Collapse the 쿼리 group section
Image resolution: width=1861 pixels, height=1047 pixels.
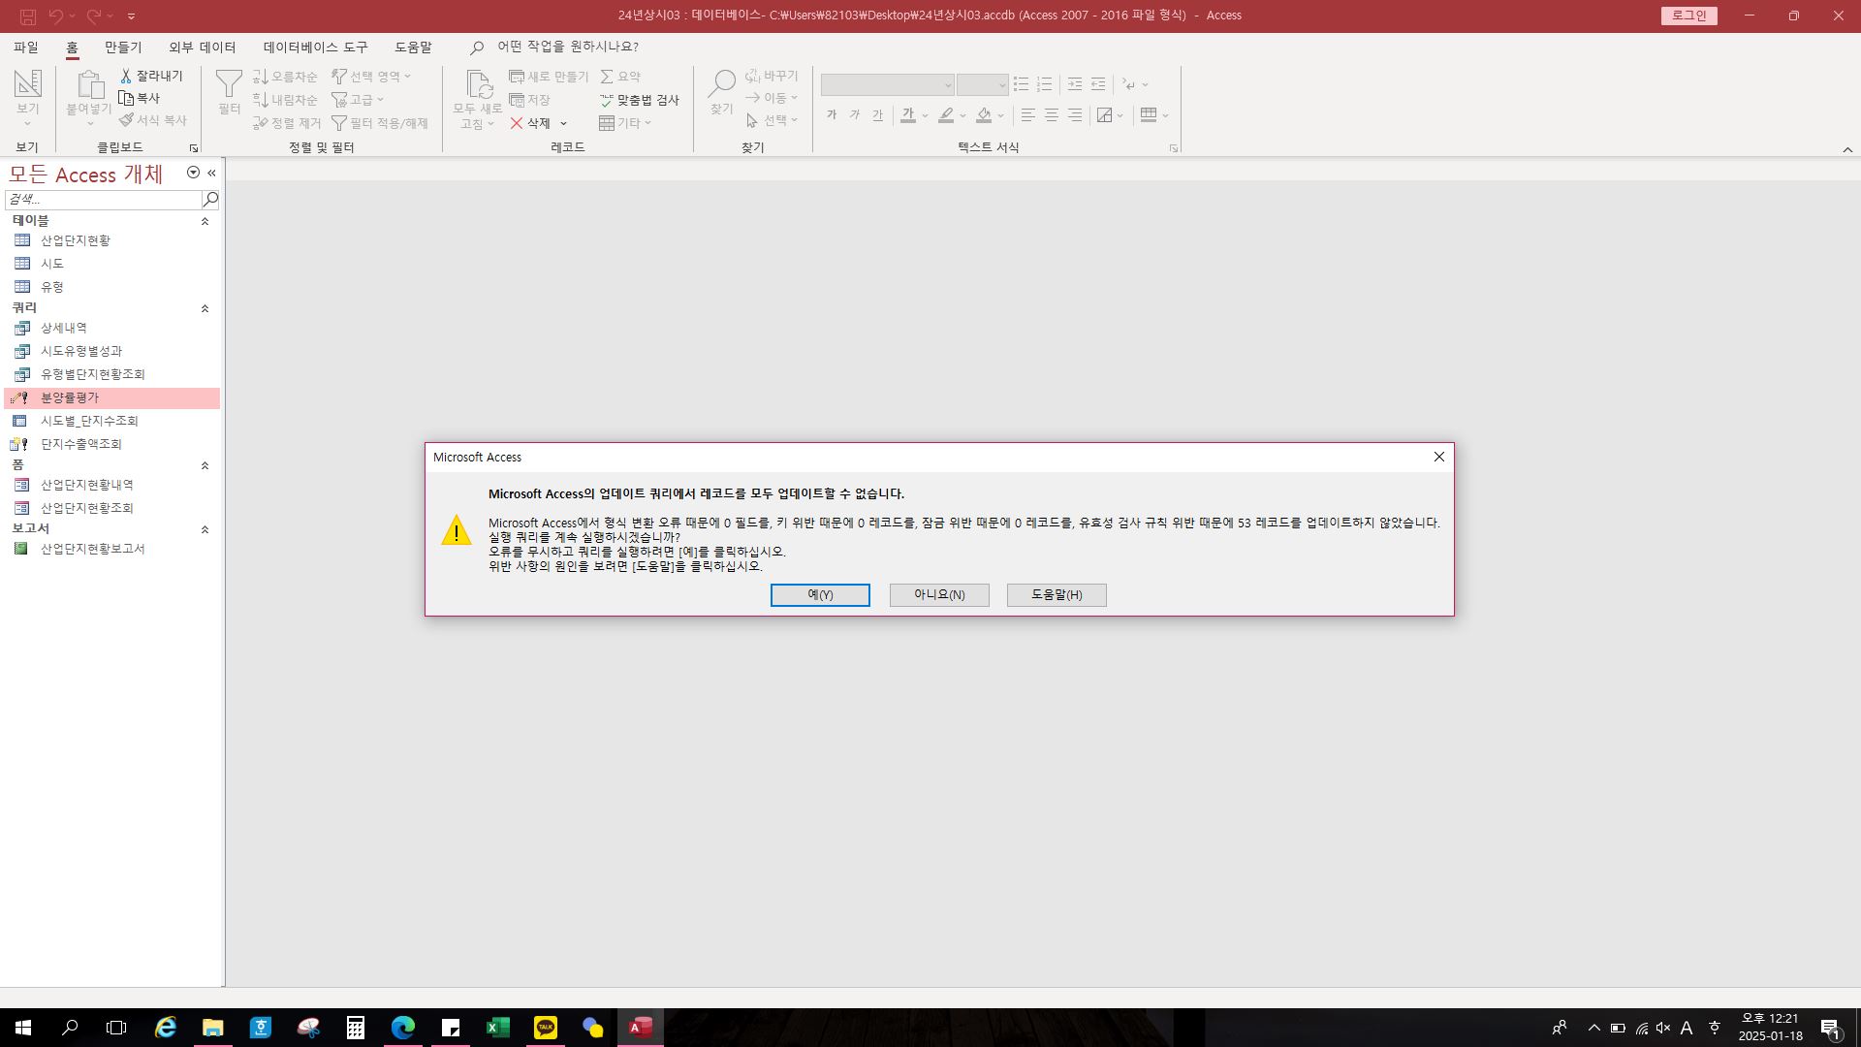pyautogui.click(x=205, y=308)
